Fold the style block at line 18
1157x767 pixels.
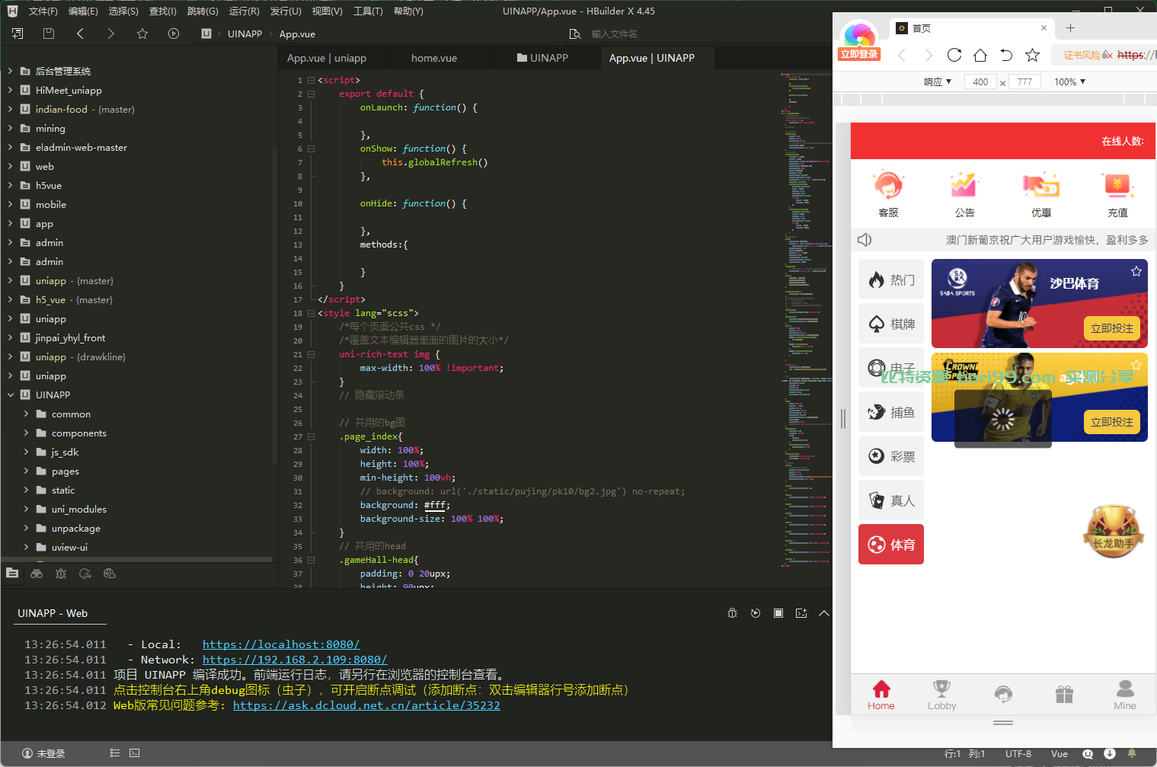pyautogui.click(x=311, y=313)
